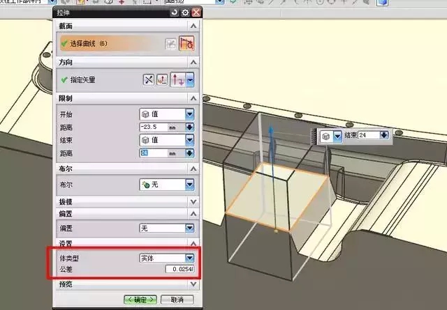The image size is (447, 310).
Task: Click the cube icon in floating 结束 box
Action: pyautogui.click(x=325, y=136)
